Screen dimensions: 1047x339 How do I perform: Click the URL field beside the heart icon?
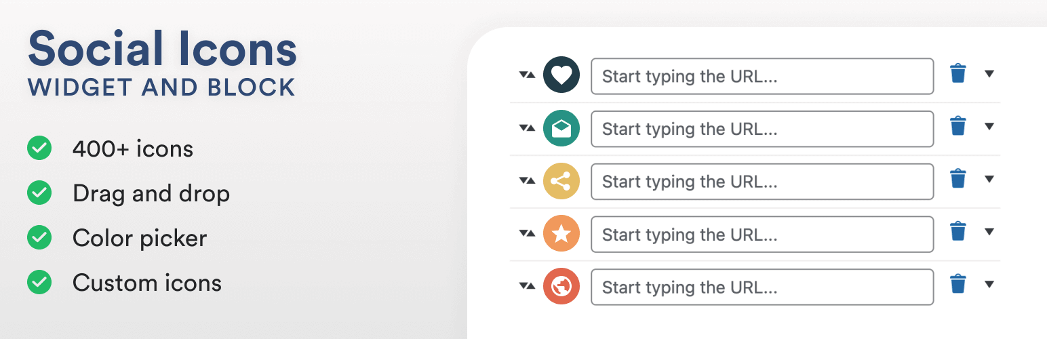pyautogui.click(x=762, y=76)
